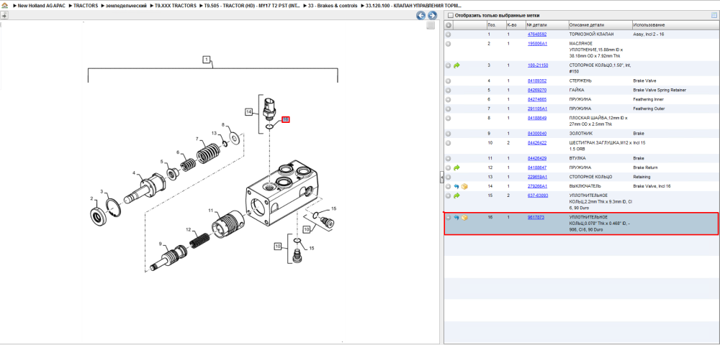Add part 291105A1 using its plus icon
720x345 pixels.
click(x=448, y=109)
